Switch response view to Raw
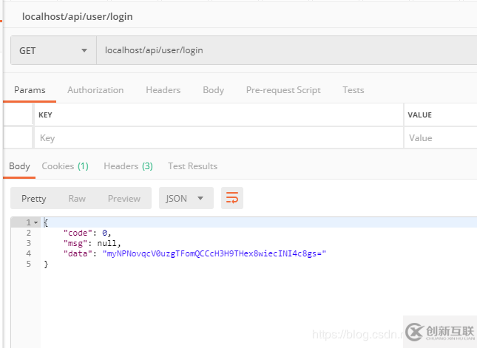Screen dimensions: 477x348 coord(77,198)
